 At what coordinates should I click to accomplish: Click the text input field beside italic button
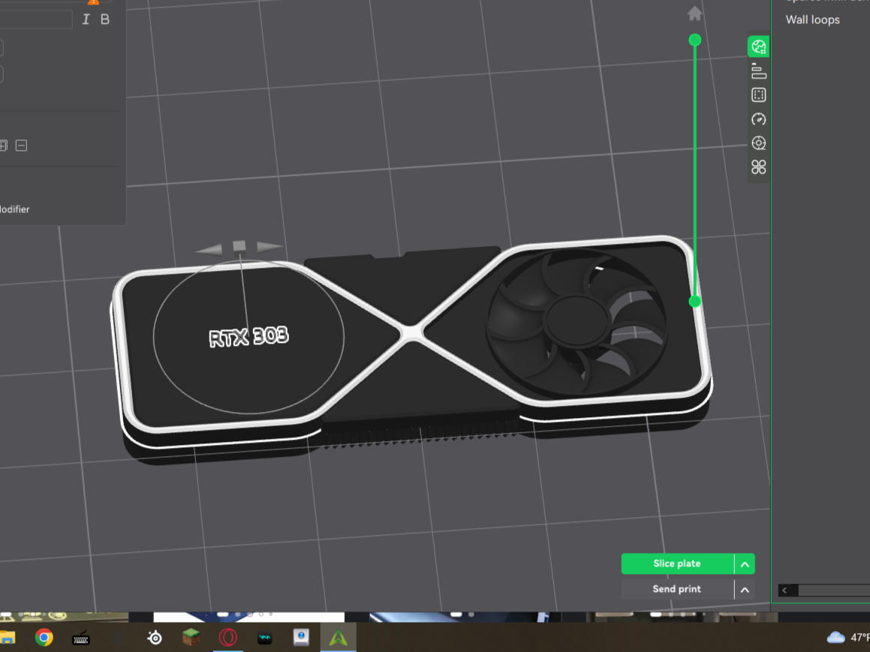35,20
